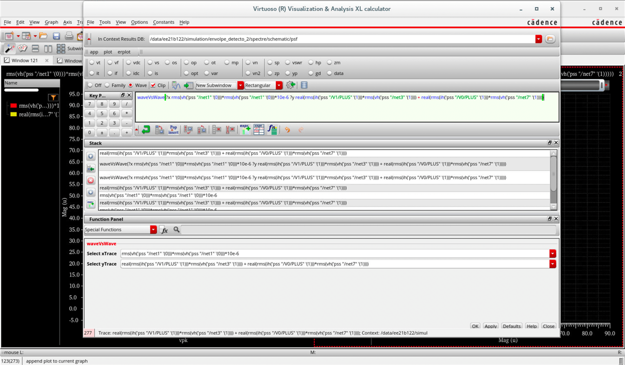Click the gear with green arrow icon
Image resolution: width=625 pixels, height=365 pixels.
(x=291, y=85)
